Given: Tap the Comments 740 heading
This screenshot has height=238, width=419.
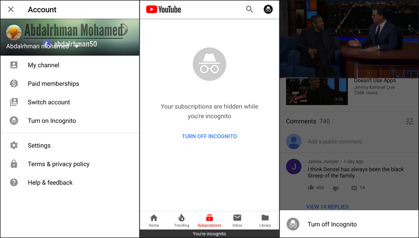Looking at the screenshot, I should coord(308,122).
